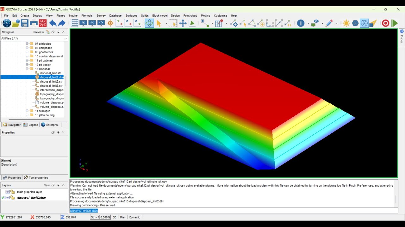
Task: Click the green play macro icon
Action: click(394, 23)
